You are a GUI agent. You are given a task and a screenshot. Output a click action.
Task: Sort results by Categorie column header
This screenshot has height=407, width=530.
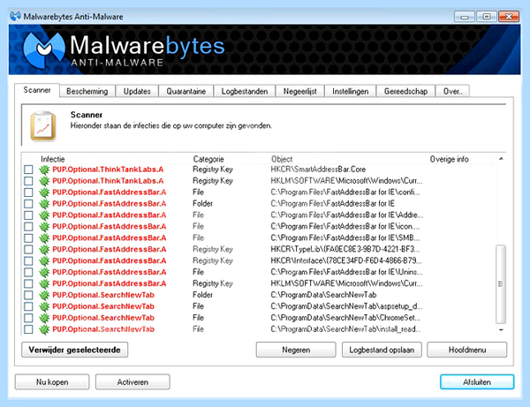[x=208, y=159]
